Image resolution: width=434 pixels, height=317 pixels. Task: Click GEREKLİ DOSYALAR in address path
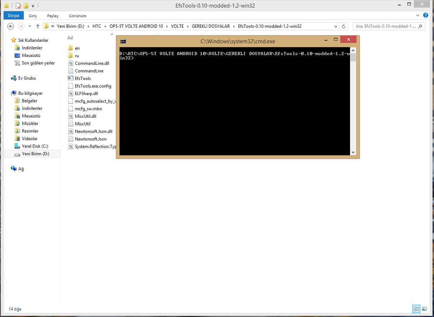point(211,26)
